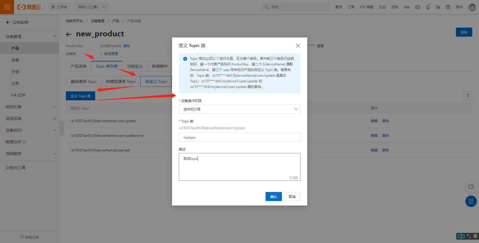Open the 企业 header menu
The image size is (479, 243).
[382, 7]
